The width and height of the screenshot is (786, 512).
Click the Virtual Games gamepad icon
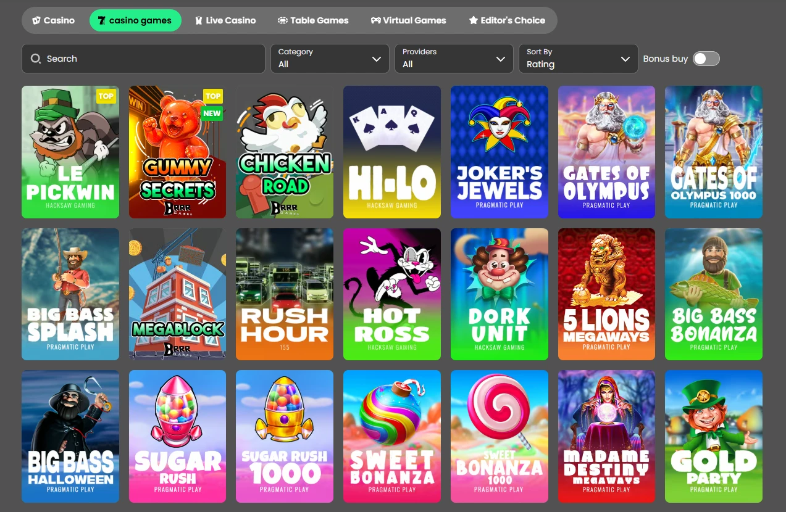point(375,20)
